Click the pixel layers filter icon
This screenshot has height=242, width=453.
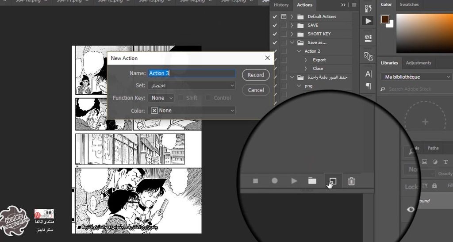click(x=424, y=162)
